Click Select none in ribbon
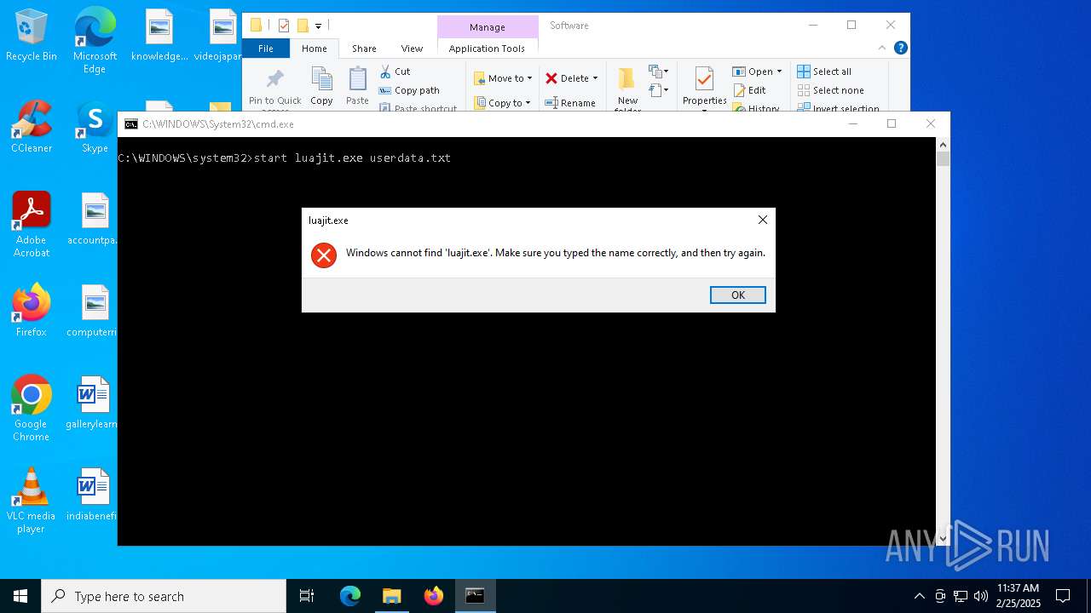The height and width of the screenshot is (613, 1091). pyautogui.click(x=830, y=90)
